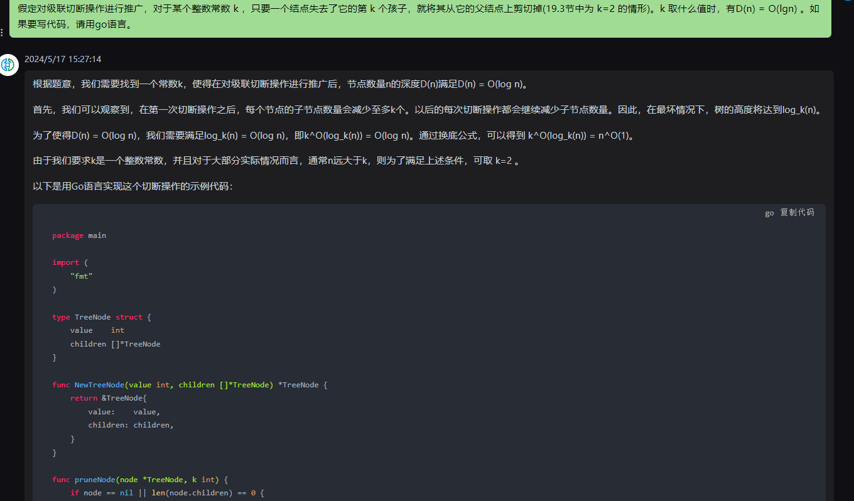Click the paragraph starting with 根据题意
Screen dimensions: 854x501
[x=281, y=84]
